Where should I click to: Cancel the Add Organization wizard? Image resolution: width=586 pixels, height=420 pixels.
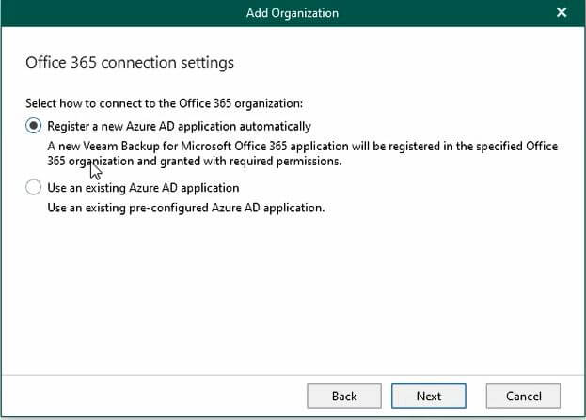pos(523,396)
